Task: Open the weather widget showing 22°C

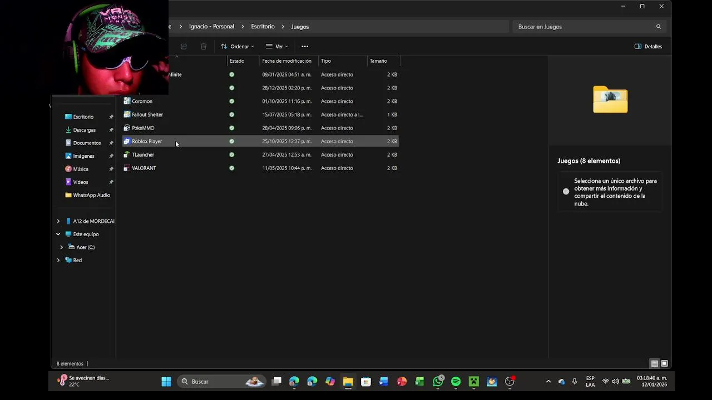Action: 83,381
